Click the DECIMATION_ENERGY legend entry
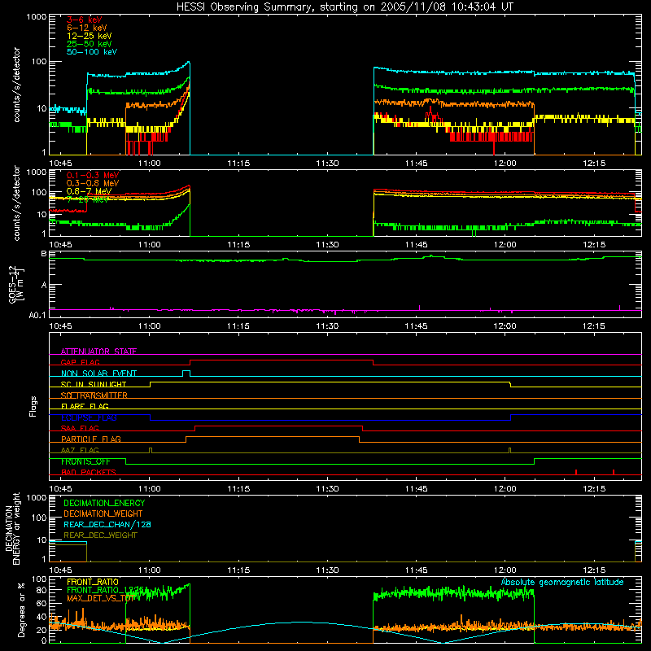This screenshot has width=651, height=651. tap(104, 503)
